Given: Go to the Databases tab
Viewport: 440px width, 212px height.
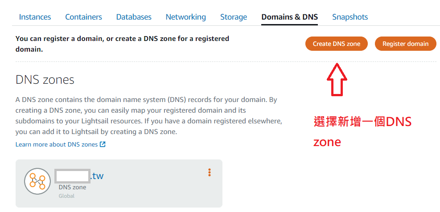Looking at the screenshot, I should (134, 17).
